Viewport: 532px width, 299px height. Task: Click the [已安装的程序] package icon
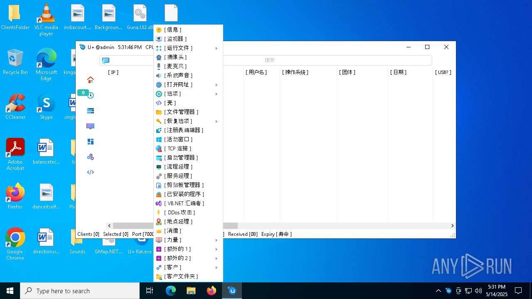tap(159, 194)
